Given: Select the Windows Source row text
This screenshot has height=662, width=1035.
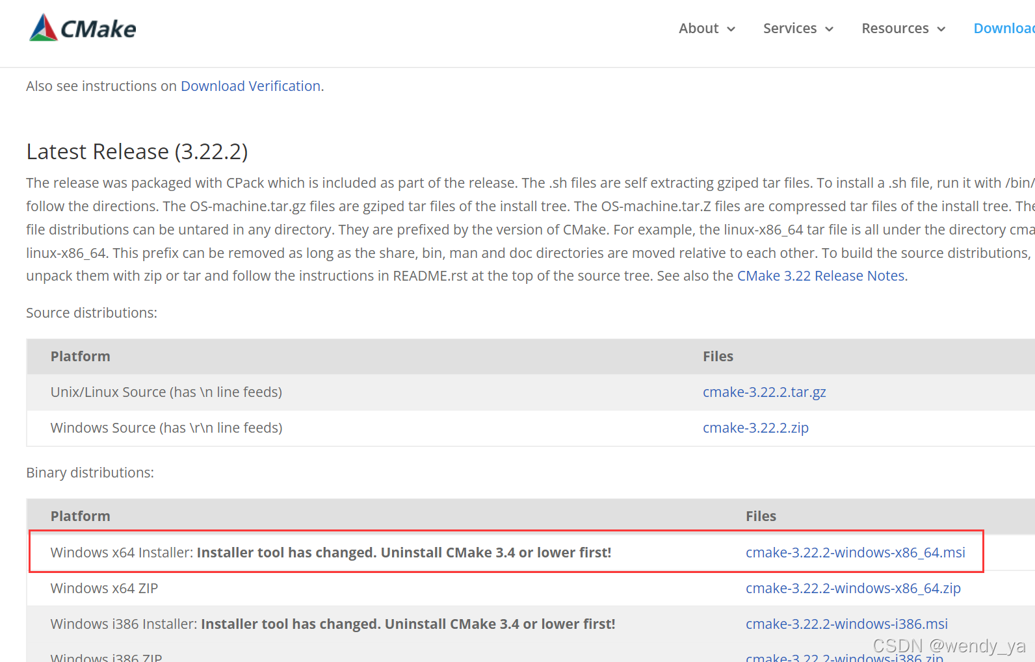Looking at the screenshot, I should point(166,427).
